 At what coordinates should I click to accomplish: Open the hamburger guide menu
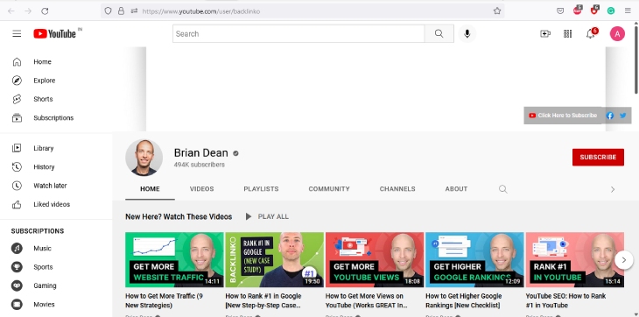coord(17,34)
